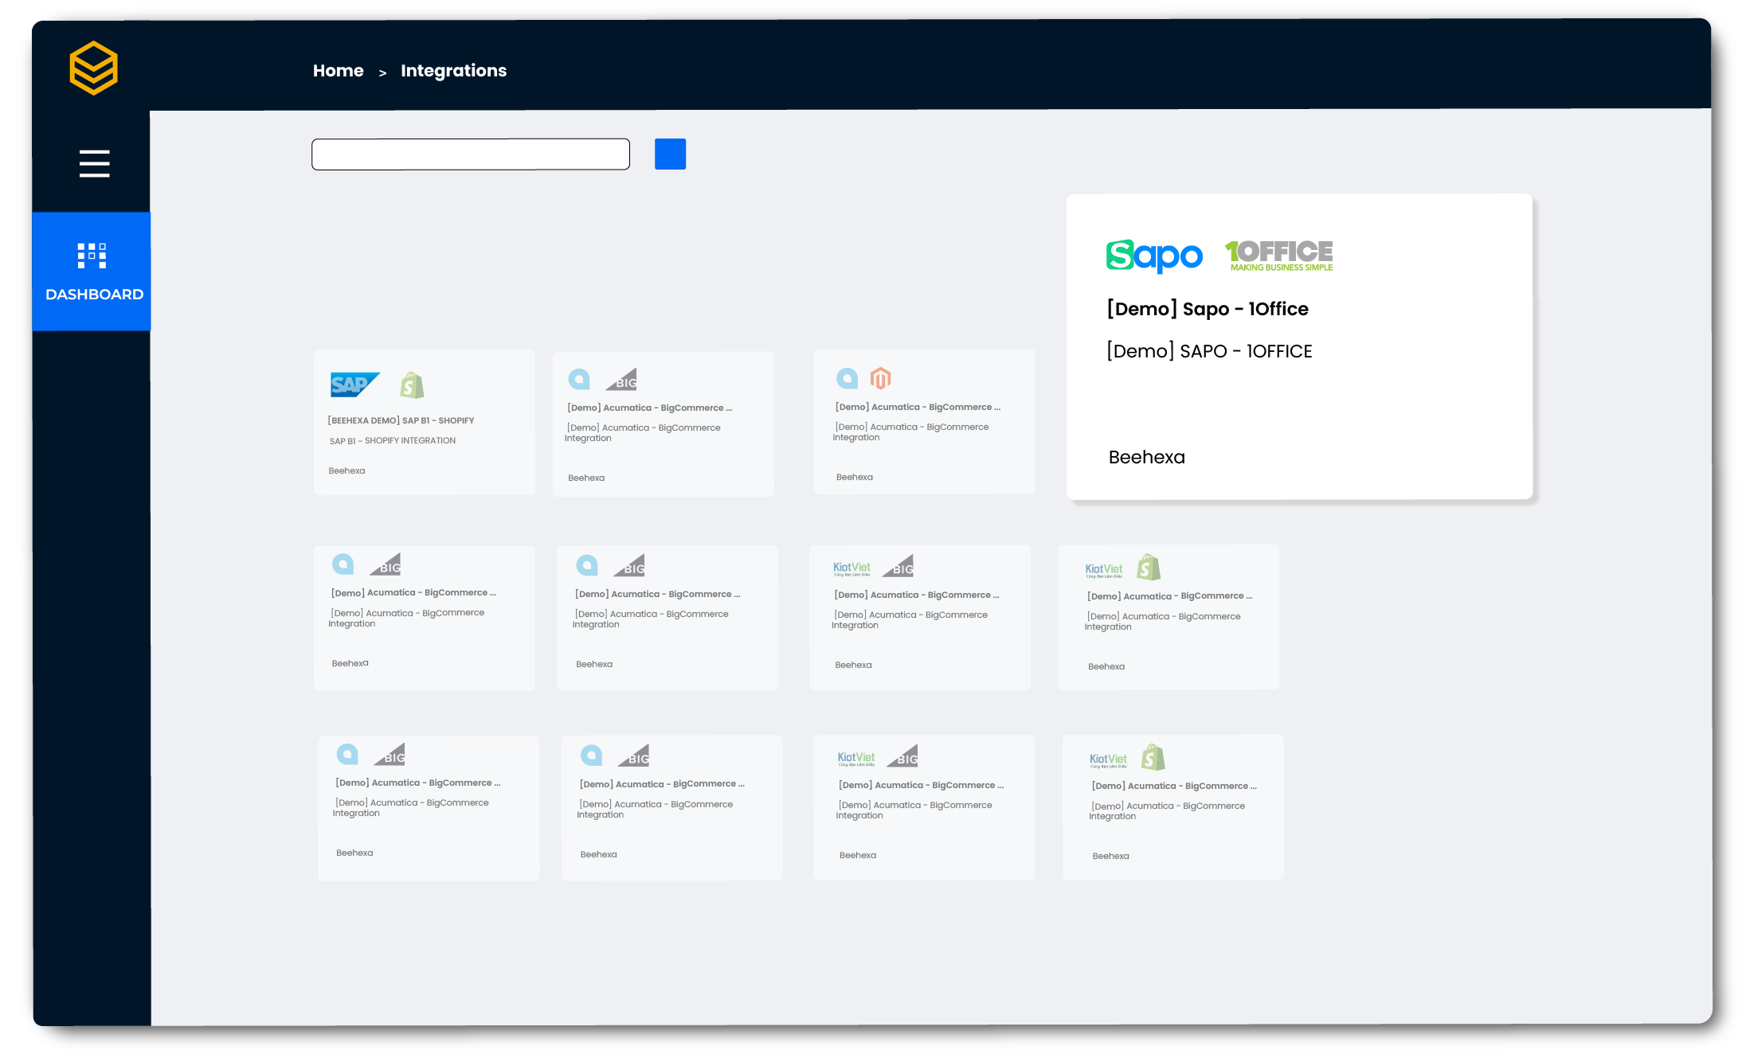Go to Home in the breadcrumb

click(338, 71)
